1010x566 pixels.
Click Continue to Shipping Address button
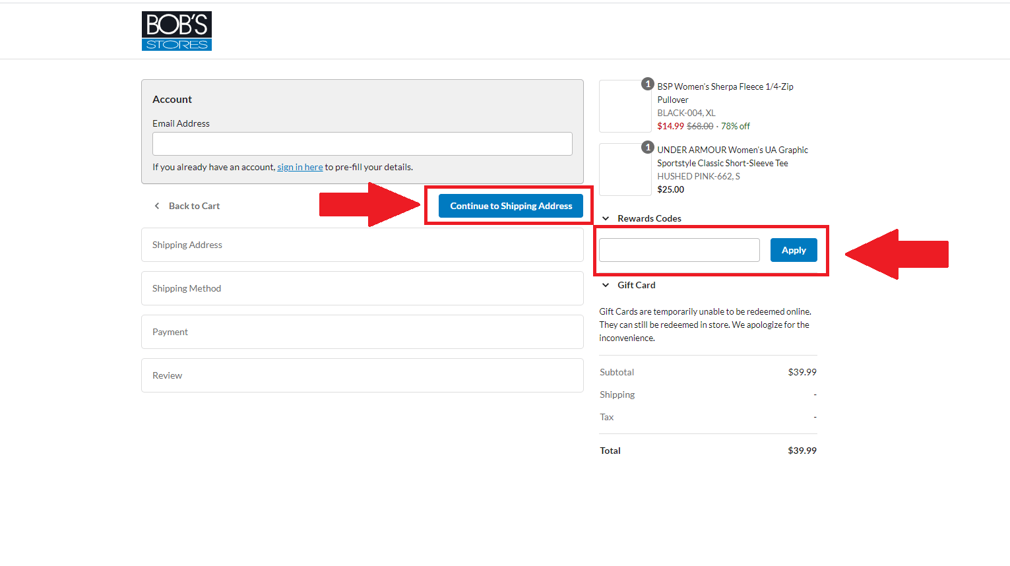[511, 206]
